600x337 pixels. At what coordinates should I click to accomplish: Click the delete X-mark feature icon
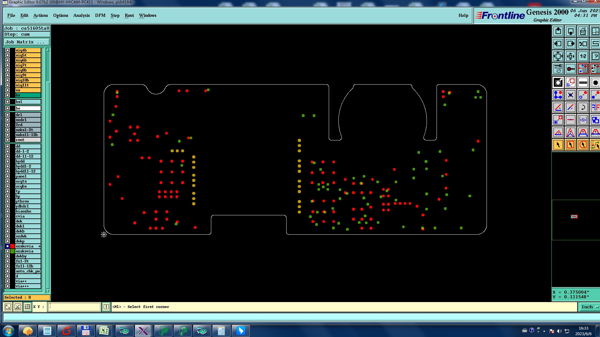571,95
